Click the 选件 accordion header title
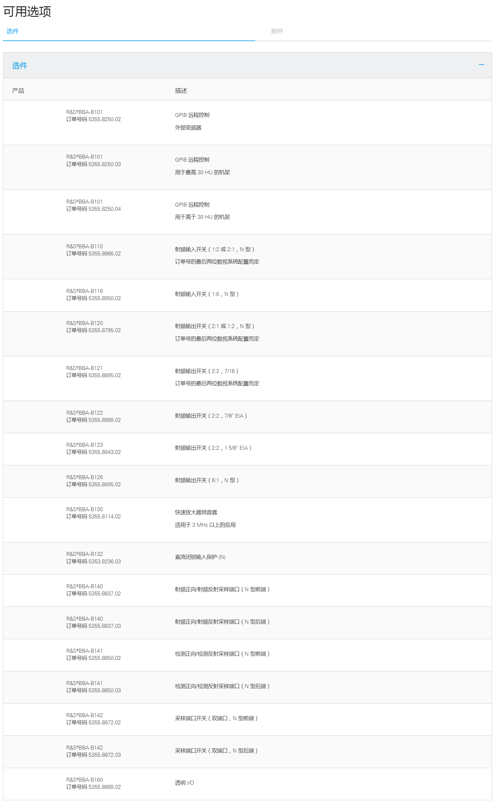Image resolution: width=495 pixels, height=805 pixels. (x=20, y=65)
